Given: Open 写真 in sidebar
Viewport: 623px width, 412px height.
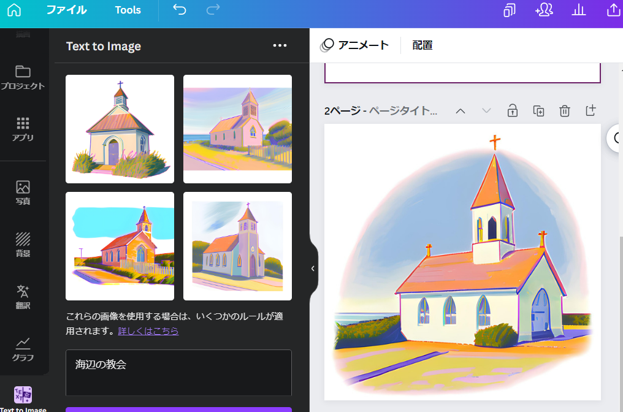Looking at the screenshot, I should pyautogui.click(x=23, y=193).
